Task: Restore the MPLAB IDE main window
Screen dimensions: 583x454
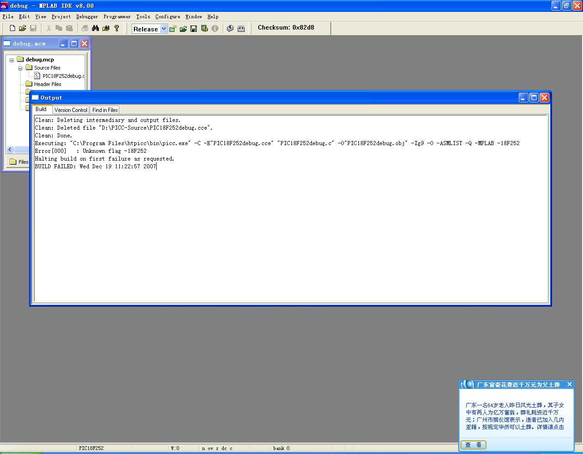Action: pos(567,6)
